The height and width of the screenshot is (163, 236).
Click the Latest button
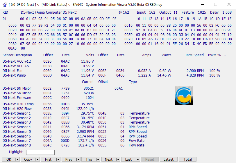pos(169,159)
